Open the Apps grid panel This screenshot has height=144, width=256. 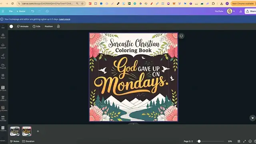[3, 76]
